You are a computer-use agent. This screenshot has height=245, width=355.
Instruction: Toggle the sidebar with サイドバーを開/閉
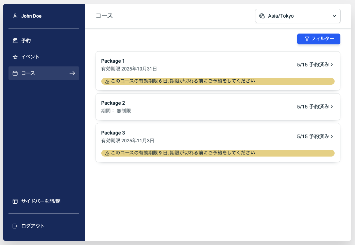coord(41,201)
